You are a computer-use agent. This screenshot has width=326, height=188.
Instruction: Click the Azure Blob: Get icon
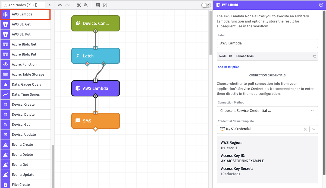pyautogui.click(x=5, y=44)
